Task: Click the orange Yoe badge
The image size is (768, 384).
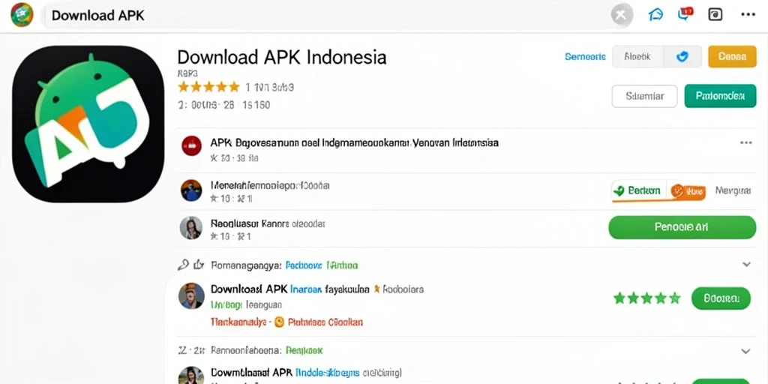Action: (x=688, y=191)
